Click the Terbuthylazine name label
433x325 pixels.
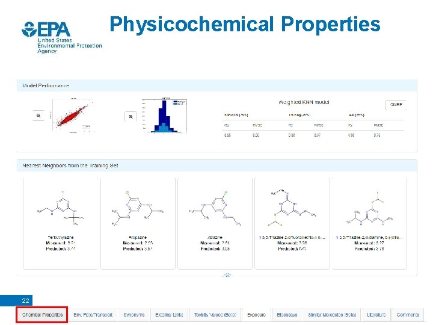[x=61, y=237]
